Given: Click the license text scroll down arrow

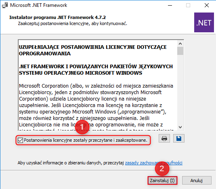Looking at the screenshot, I should pos(180,127).
